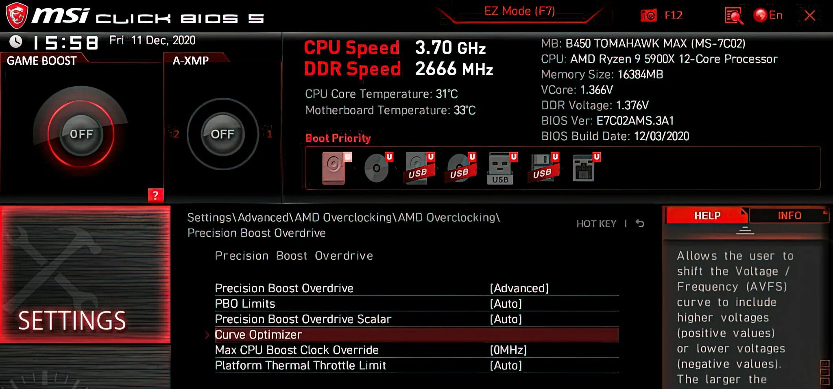Go back using the return arrow icon
Screen dimensions: 833x389
(x=640, y=223)
